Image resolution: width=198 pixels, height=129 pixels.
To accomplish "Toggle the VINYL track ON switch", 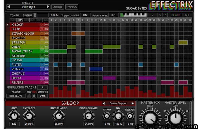I will pos(46,47).
